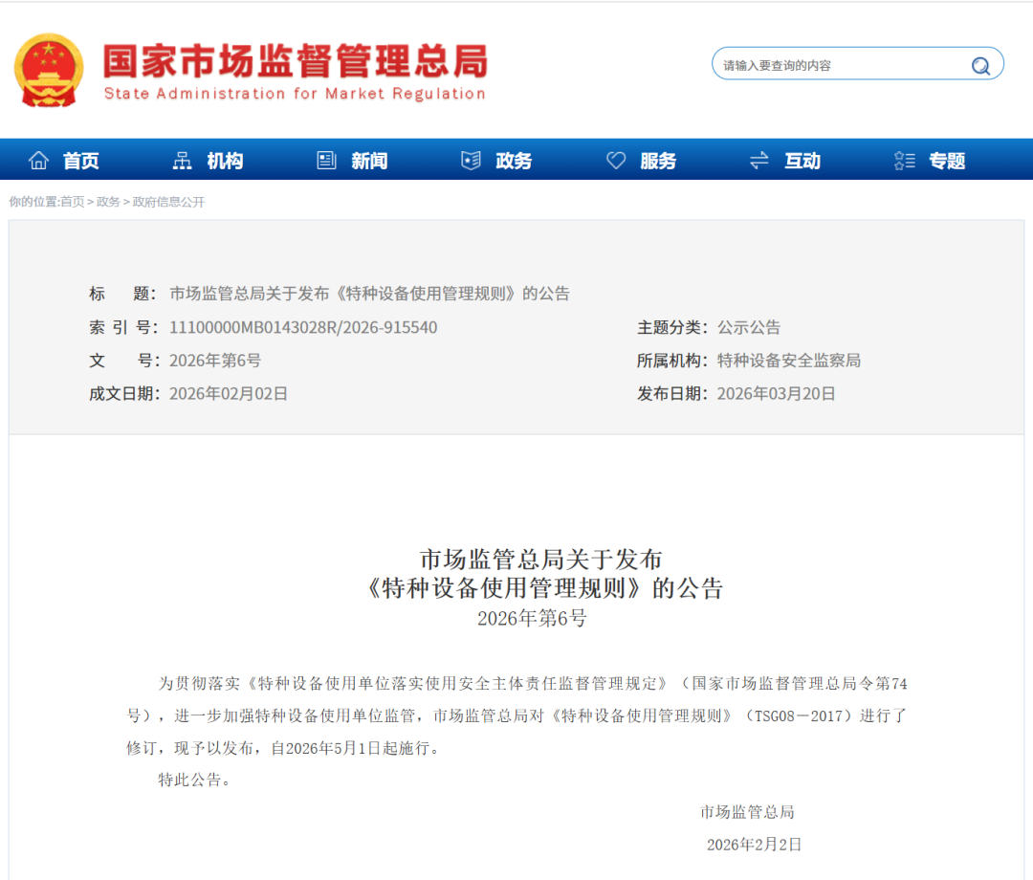Click the heading line 《特种设备使用管理规则》的公告
Screen dimensions: 1033x880
544,588
